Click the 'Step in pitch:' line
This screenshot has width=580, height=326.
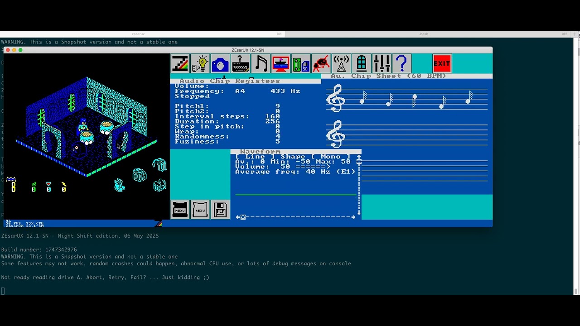(x=227, y=126)
